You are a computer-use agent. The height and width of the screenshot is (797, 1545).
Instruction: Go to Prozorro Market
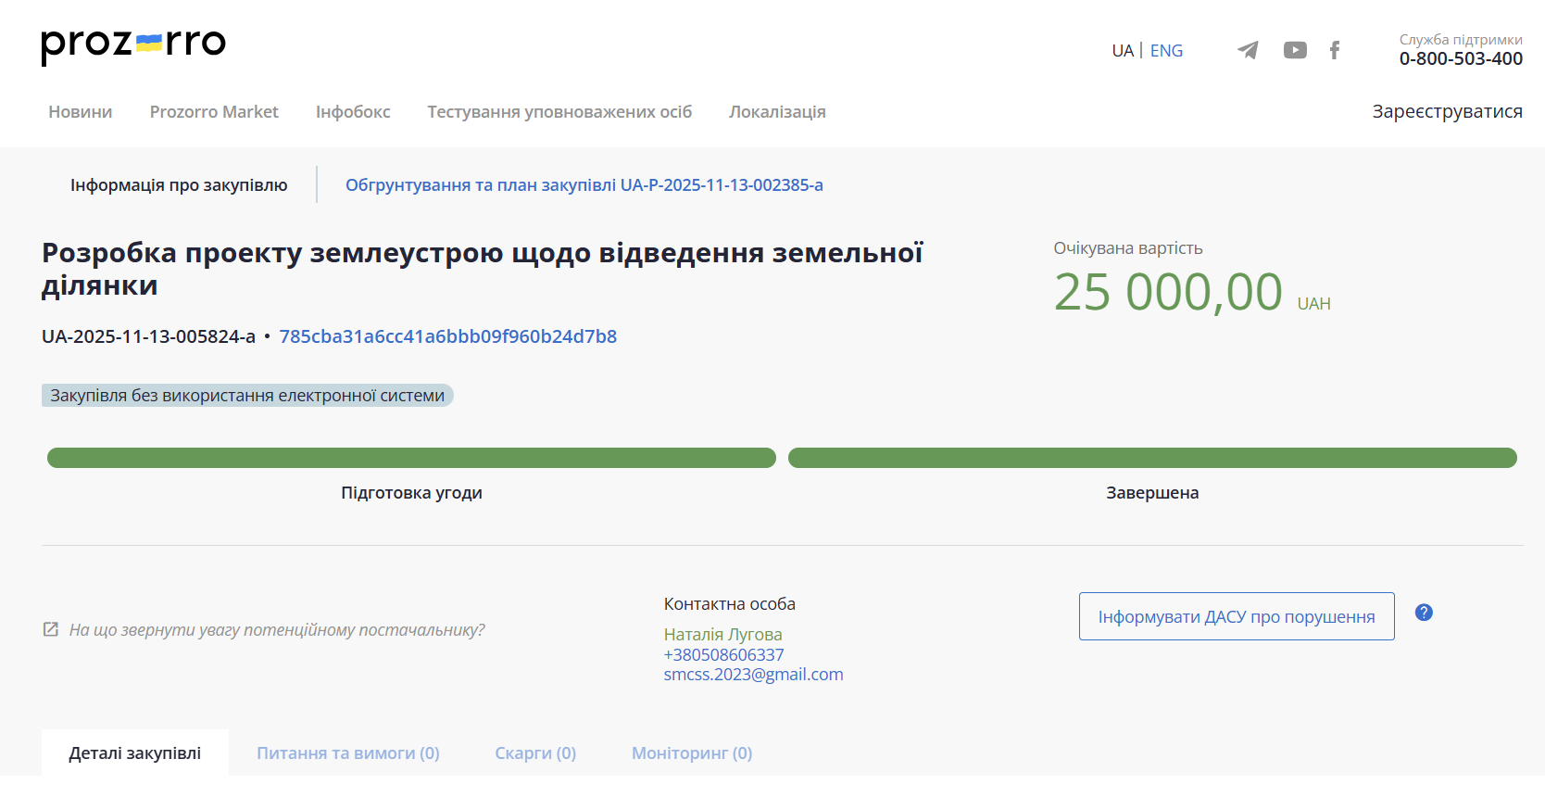click(214, 112)
